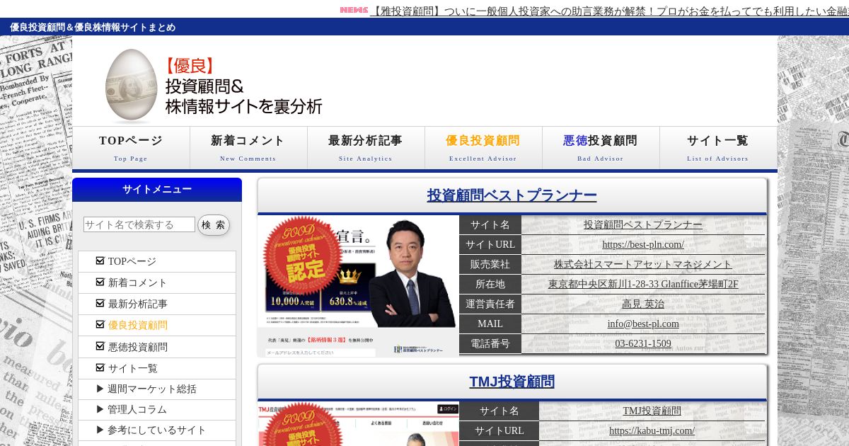Click the MAIL label cell
Screen dimensions: 849x446
pyautogui.click(x=490, y=324)
